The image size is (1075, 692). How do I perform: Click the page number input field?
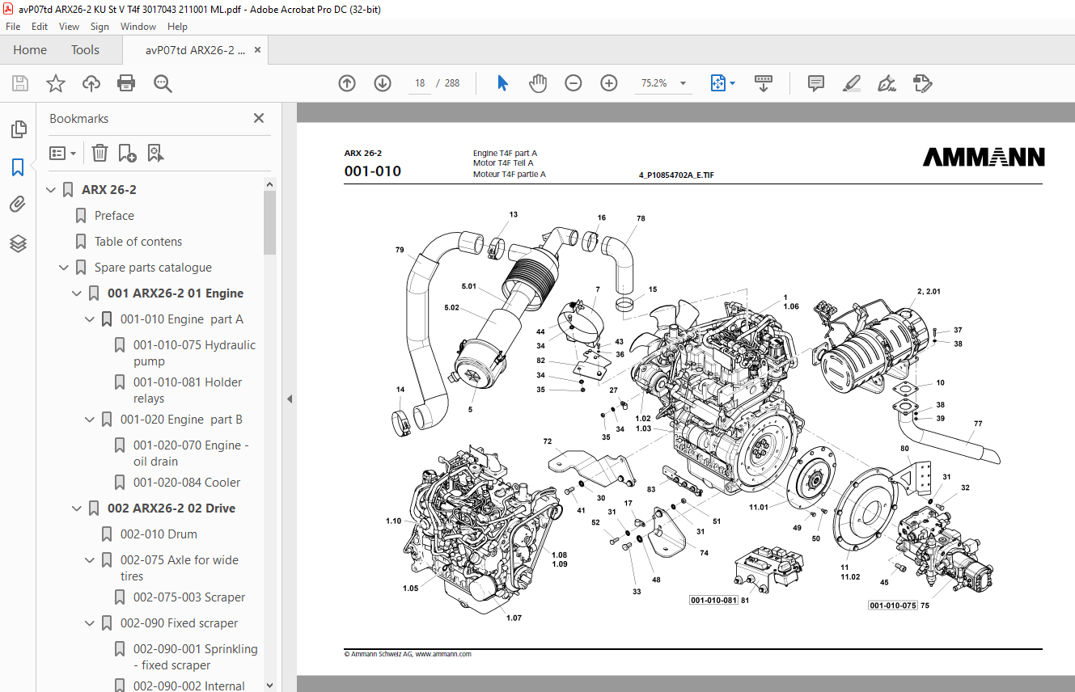[419, 83]
